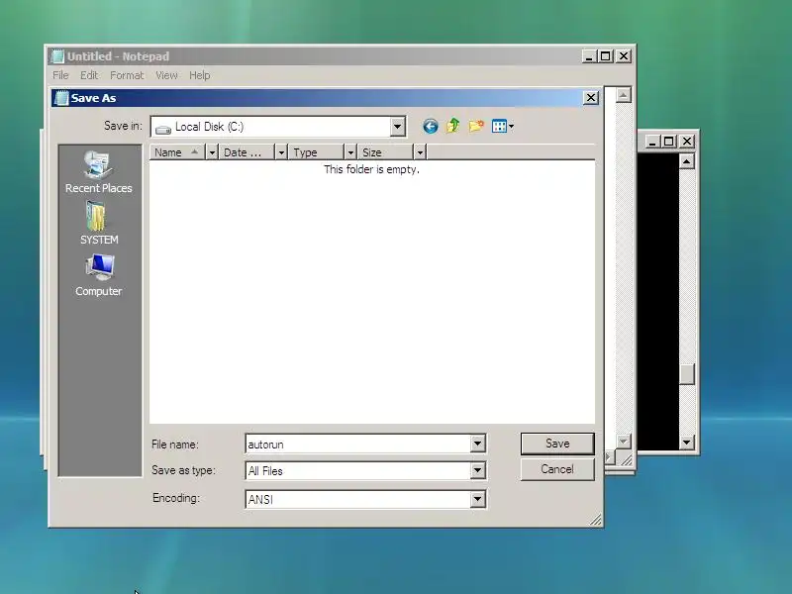Open Notepad View menu
The height and width of the screenshot is (594, 792).
pos(166,75)
